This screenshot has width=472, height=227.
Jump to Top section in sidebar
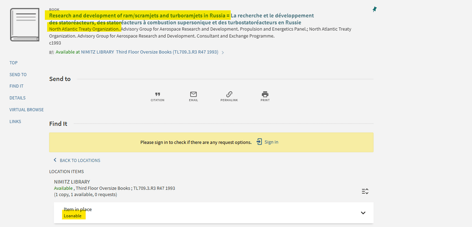pos(14,63)
